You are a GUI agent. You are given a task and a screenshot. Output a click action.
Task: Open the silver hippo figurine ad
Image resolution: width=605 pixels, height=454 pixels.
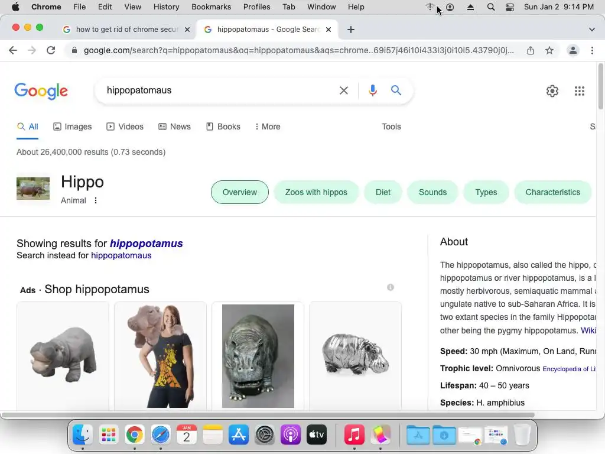point(355,356)
